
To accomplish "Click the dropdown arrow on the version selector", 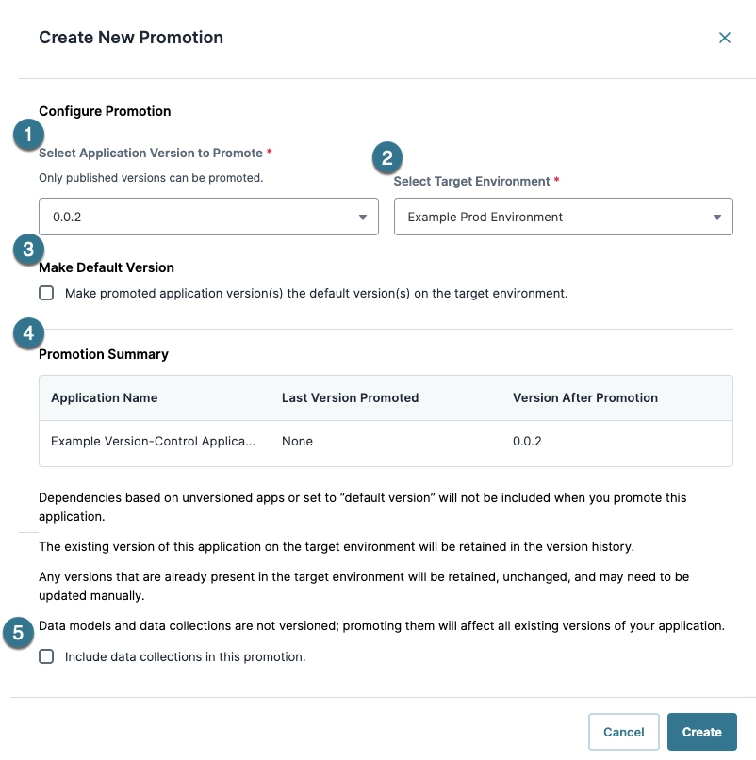I will tap(363, 216).
